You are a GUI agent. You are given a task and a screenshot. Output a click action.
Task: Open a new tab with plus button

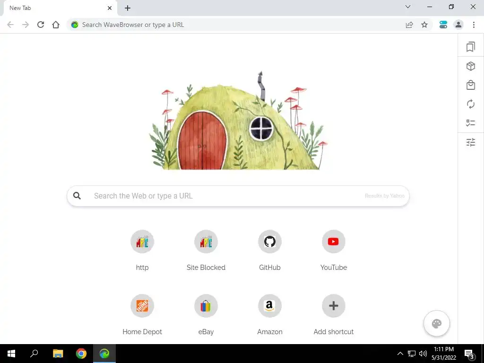(x=128, y=8)
